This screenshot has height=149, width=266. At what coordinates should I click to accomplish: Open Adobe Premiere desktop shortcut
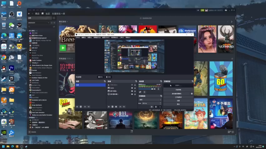12,70
